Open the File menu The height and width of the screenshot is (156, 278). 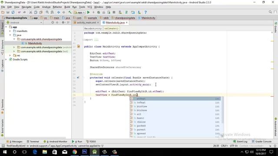pyautogui.click(x=3, y=7)
